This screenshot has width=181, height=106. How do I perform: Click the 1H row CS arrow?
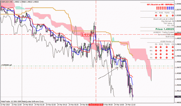click(x=173, y=47)
